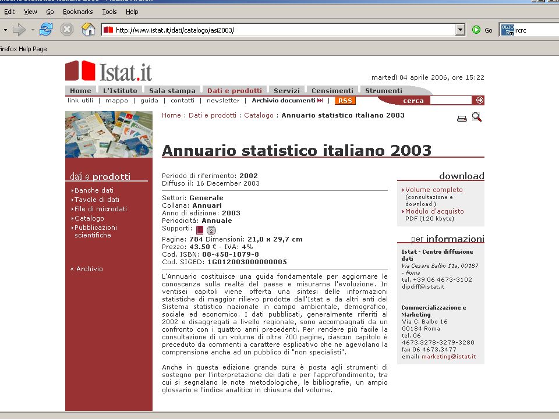Expand the Forward button history arrow
559x419 pixels.
(33, 30)
